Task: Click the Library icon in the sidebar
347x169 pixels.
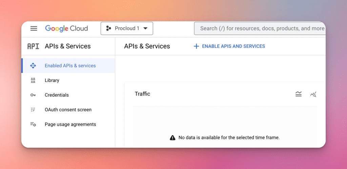Action: click(x=33, y=80)
